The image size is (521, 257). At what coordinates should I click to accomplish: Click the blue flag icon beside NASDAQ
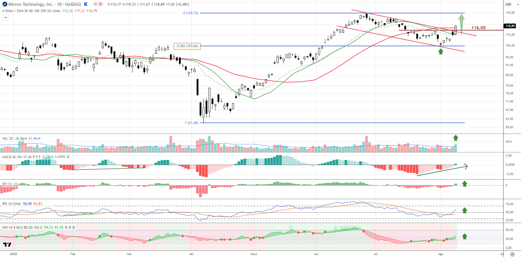(x=86, y=4)
